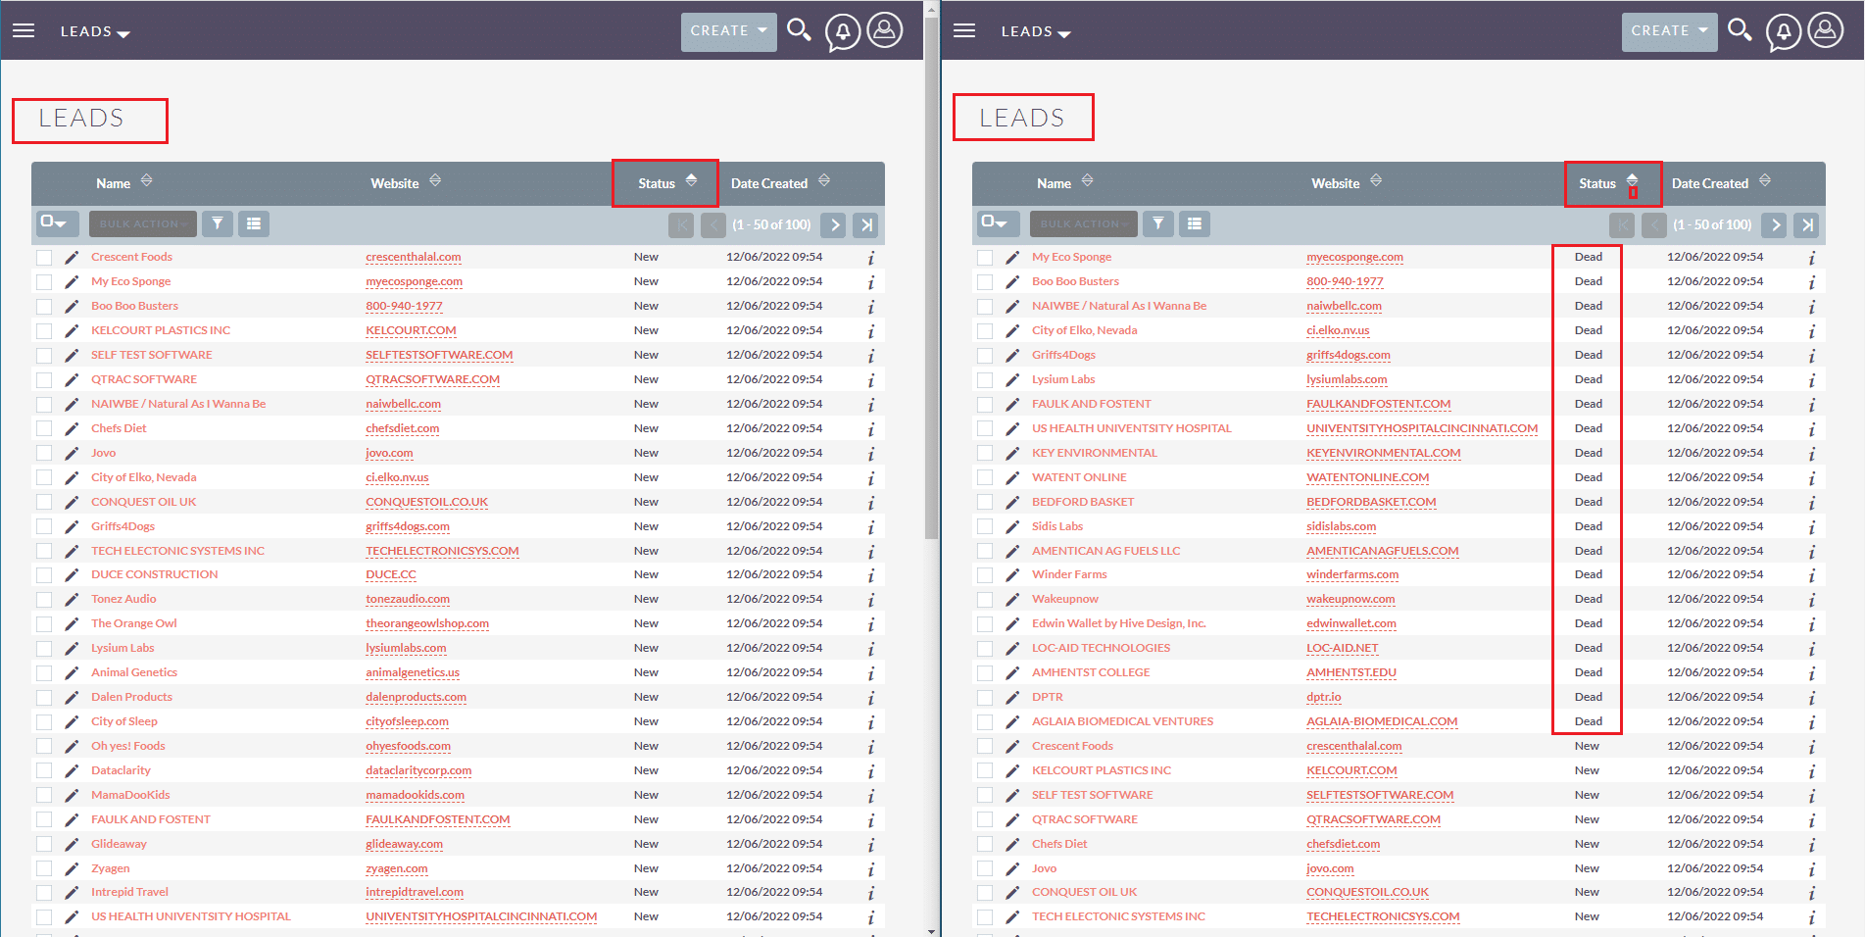Screen dimensions: 1865x937
Task: Open the hamburger menu in the right window
Action: point(964,31)
